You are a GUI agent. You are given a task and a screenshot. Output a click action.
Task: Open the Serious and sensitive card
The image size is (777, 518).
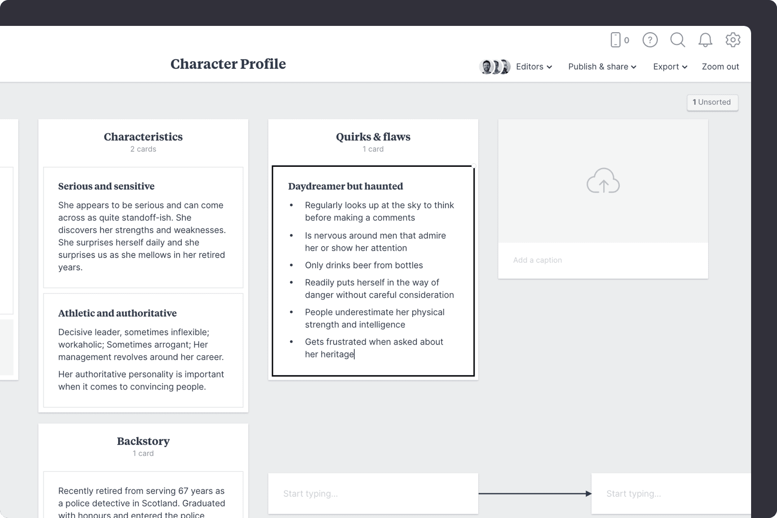143,227
